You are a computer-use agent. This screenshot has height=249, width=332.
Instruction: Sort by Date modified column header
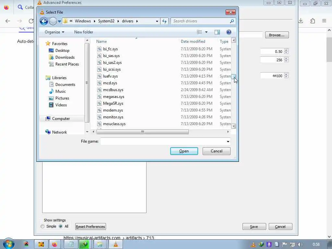[x=193, y=41]
